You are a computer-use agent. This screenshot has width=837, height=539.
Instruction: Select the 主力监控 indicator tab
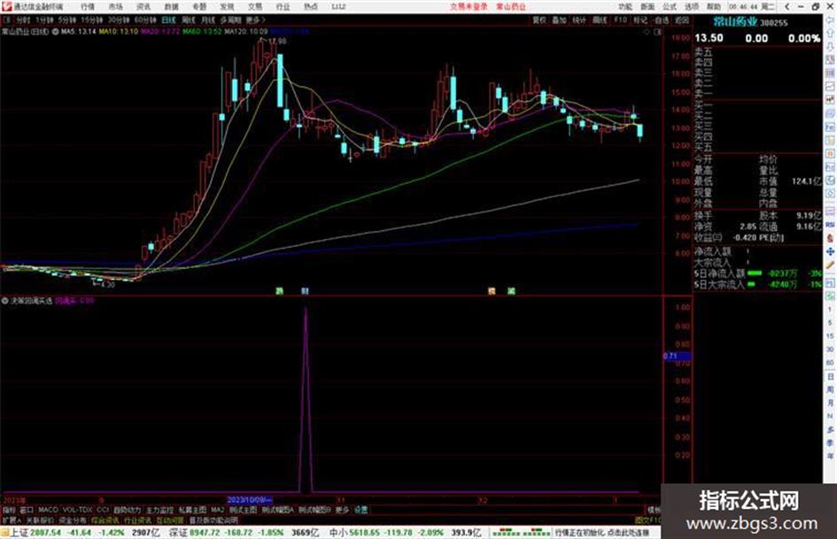[x=159, y=510]
